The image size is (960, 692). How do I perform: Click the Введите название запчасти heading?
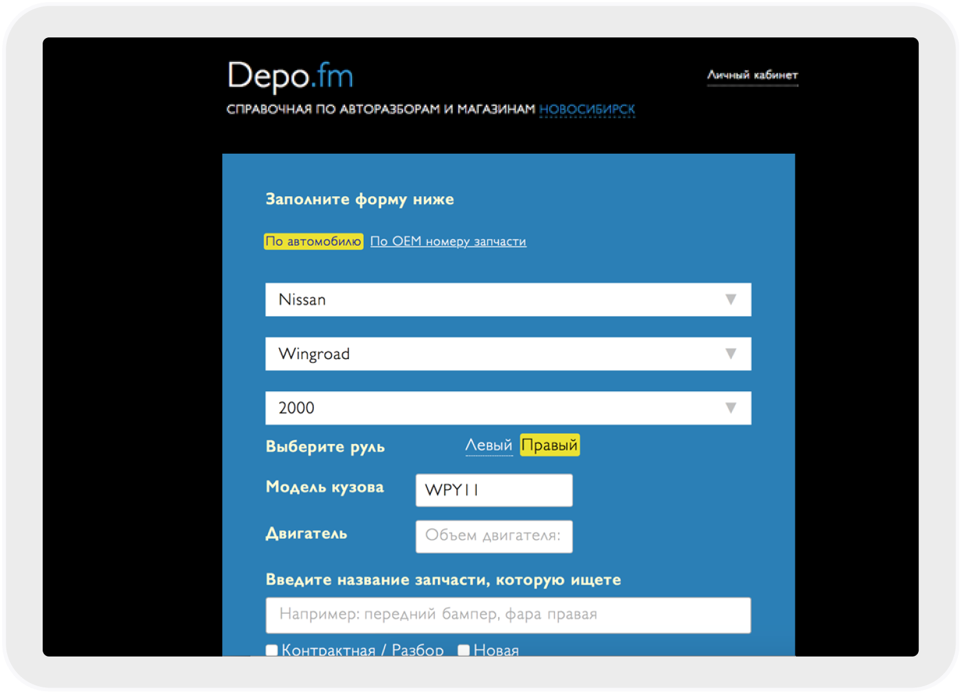click(x=443, y=580)
